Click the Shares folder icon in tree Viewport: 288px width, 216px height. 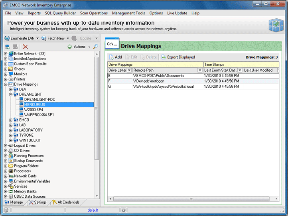pos(11,69)
